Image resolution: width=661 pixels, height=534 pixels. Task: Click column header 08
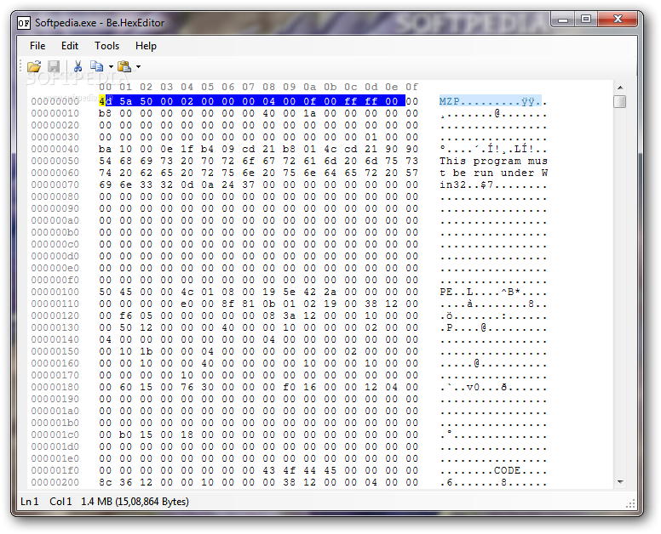(268, 87)
